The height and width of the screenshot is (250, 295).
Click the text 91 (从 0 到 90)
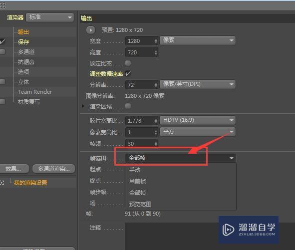(143, 214)
